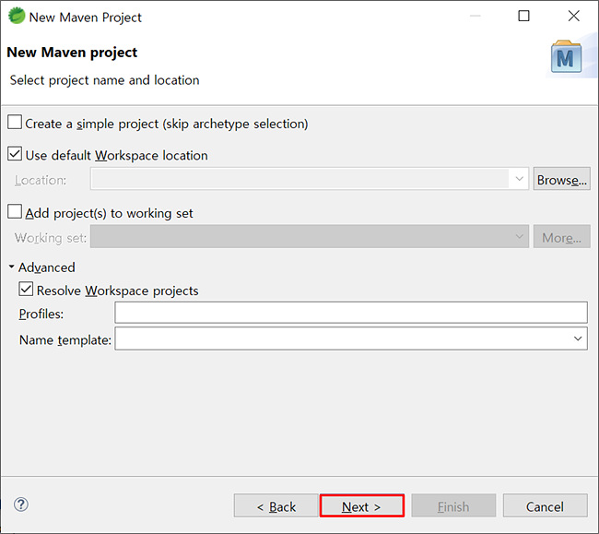
Task: Click the Spring leaf icon in title bar
Action: tap(17, 16)
